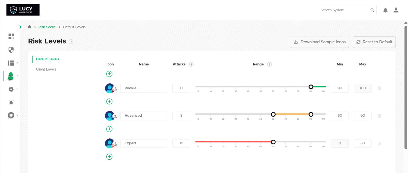411x173 pixels.
Task: Open the heart chat icon in the sidebar
Action: click(11, 115)
